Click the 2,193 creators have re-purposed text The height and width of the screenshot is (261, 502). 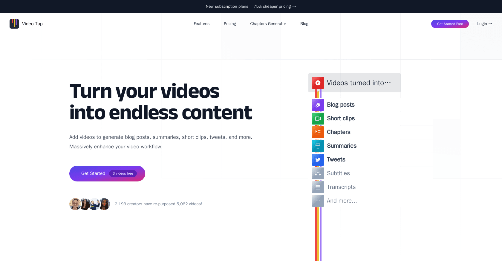tap(158, 204)
